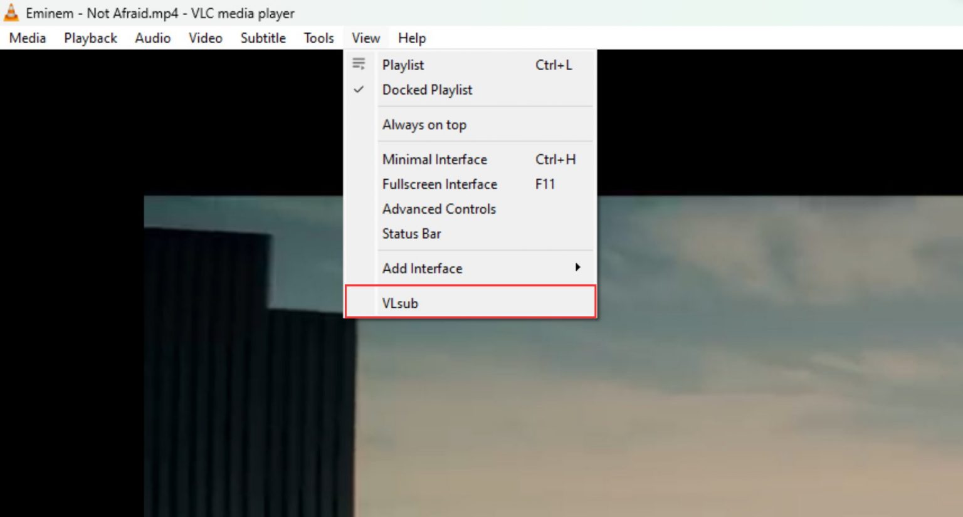Open the Tools menu

[x=318, y=38]
